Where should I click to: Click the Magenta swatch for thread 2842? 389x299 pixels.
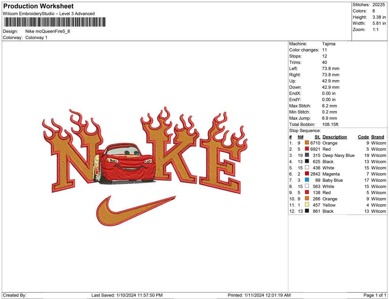(307, 174)
